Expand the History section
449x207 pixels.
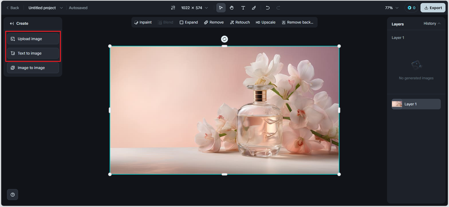pos(432,23)
